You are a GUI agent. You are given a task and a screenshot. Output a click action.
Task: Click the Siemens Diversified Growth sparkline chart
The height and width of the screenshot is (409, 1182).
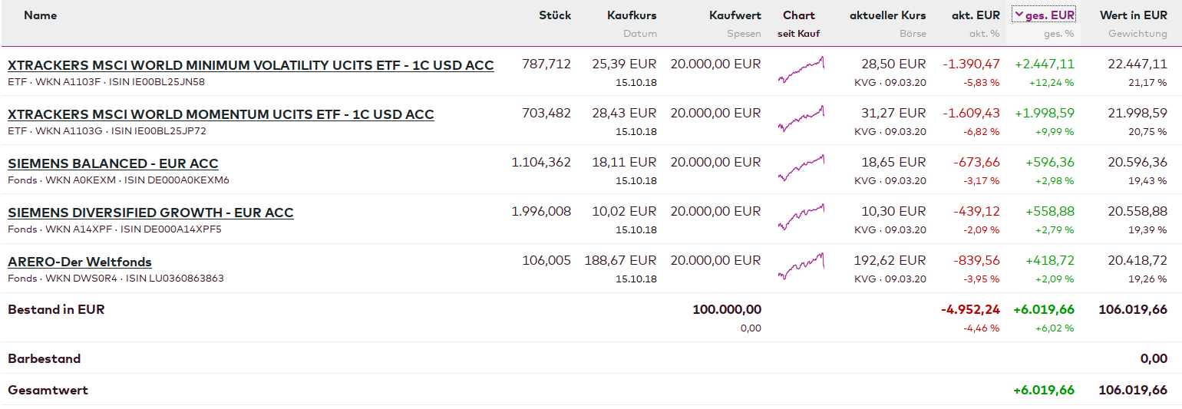(x=801, y=217)
